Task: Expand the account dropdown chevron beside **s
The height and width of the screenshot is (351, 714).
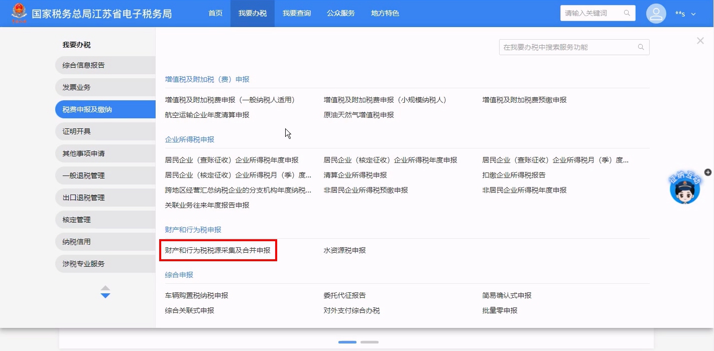Action: pyautogui.click(x=693, y=14)
